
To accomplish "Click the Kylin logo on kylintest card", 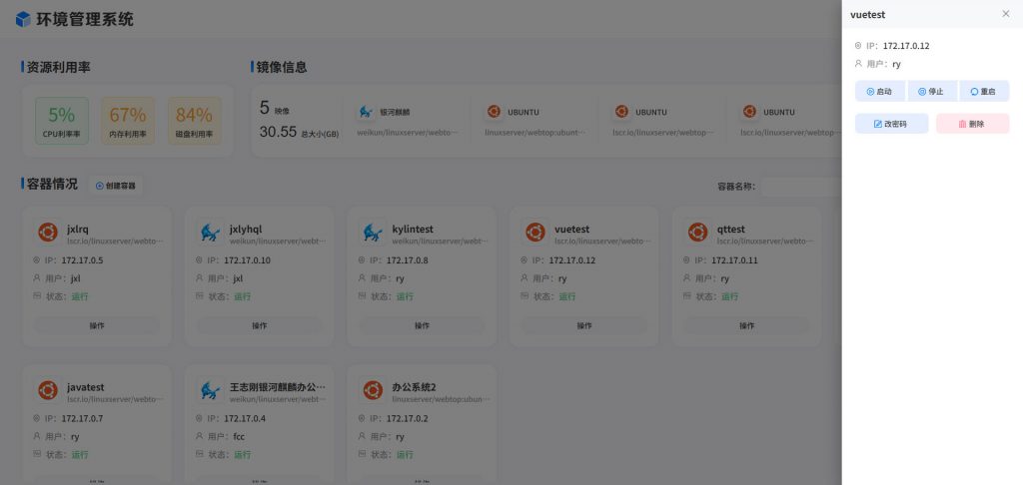I will 373,234.
